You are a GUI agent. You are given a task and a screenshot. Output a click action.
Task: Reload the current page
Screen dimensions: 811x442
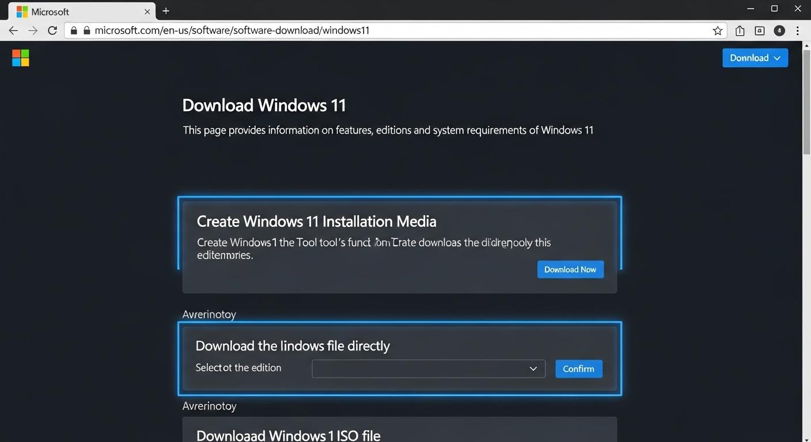[x=52, y=31]
